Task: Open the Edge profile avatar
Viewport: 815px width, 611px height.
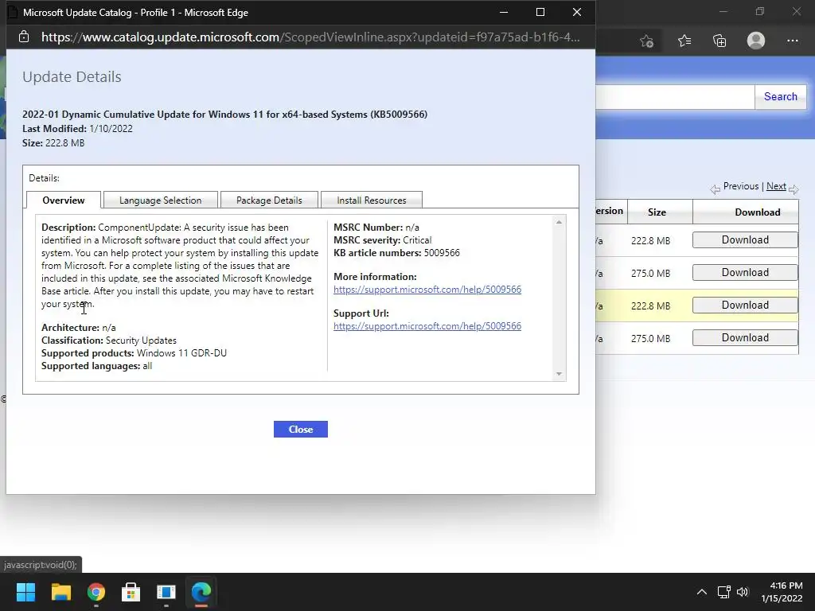Action: [x=756, y=41]
